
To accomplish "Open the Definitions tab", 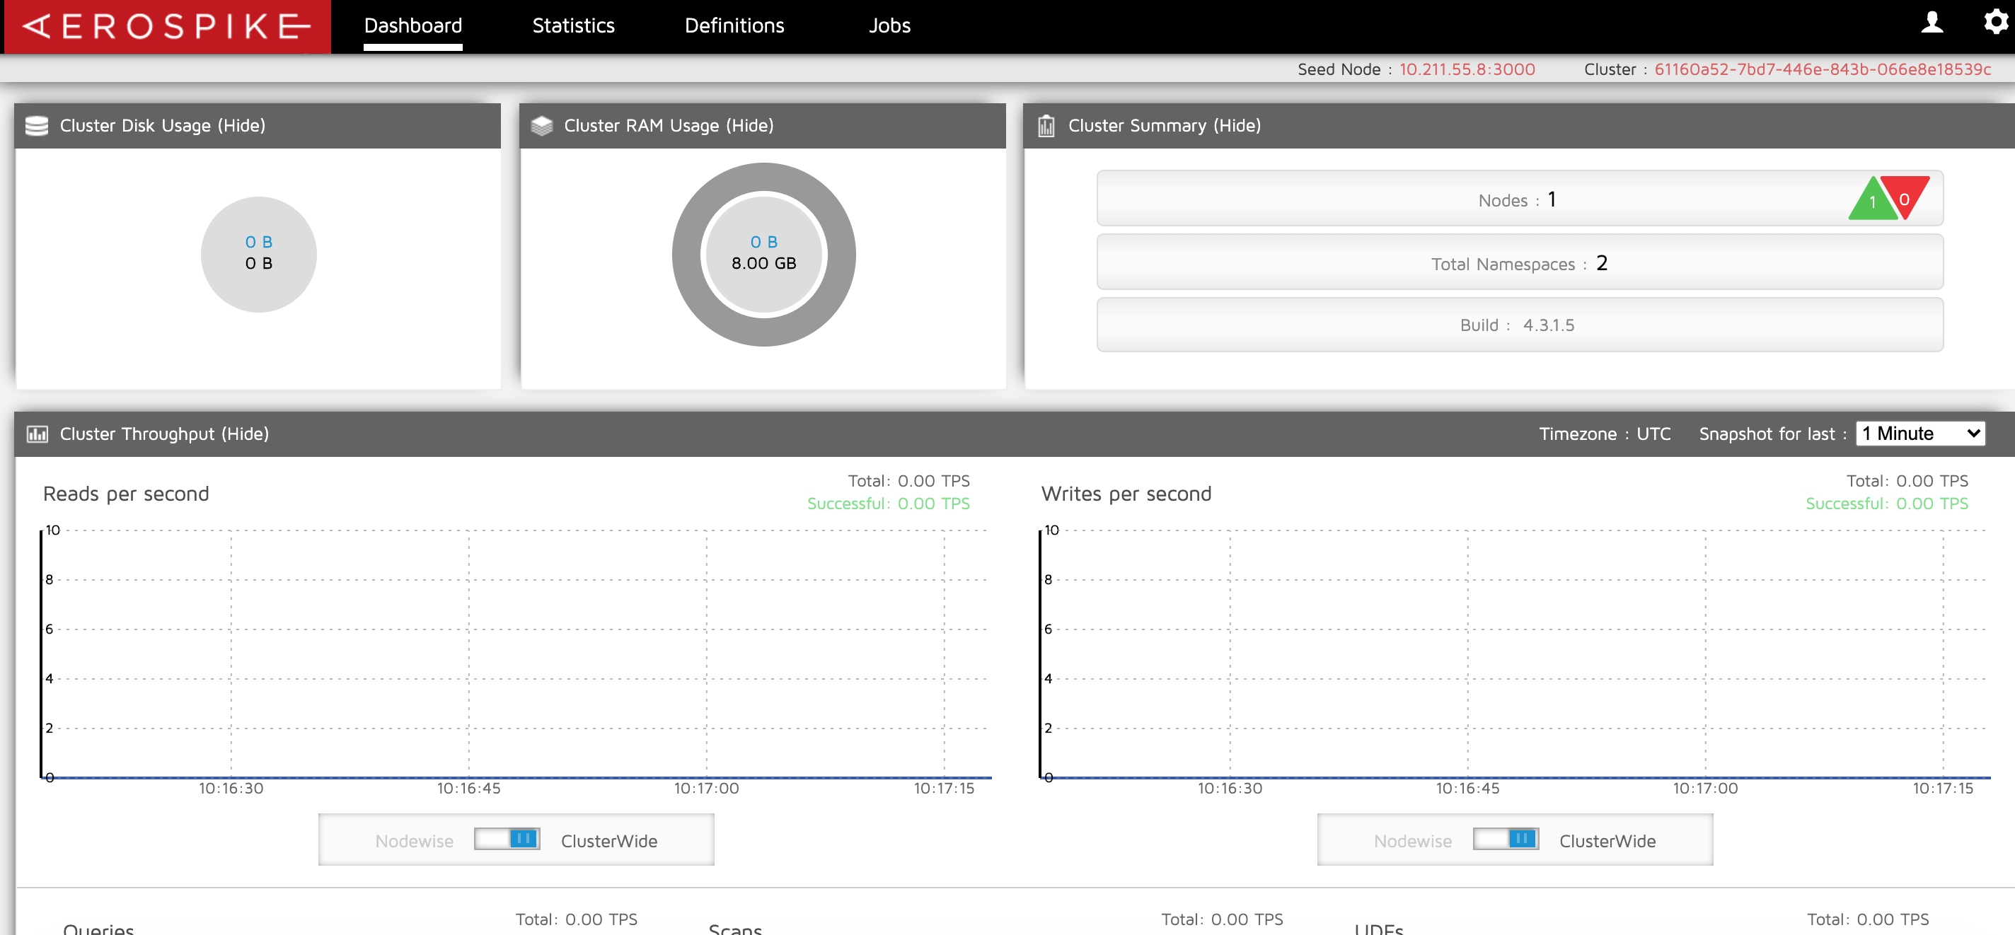I will (734, 25).
